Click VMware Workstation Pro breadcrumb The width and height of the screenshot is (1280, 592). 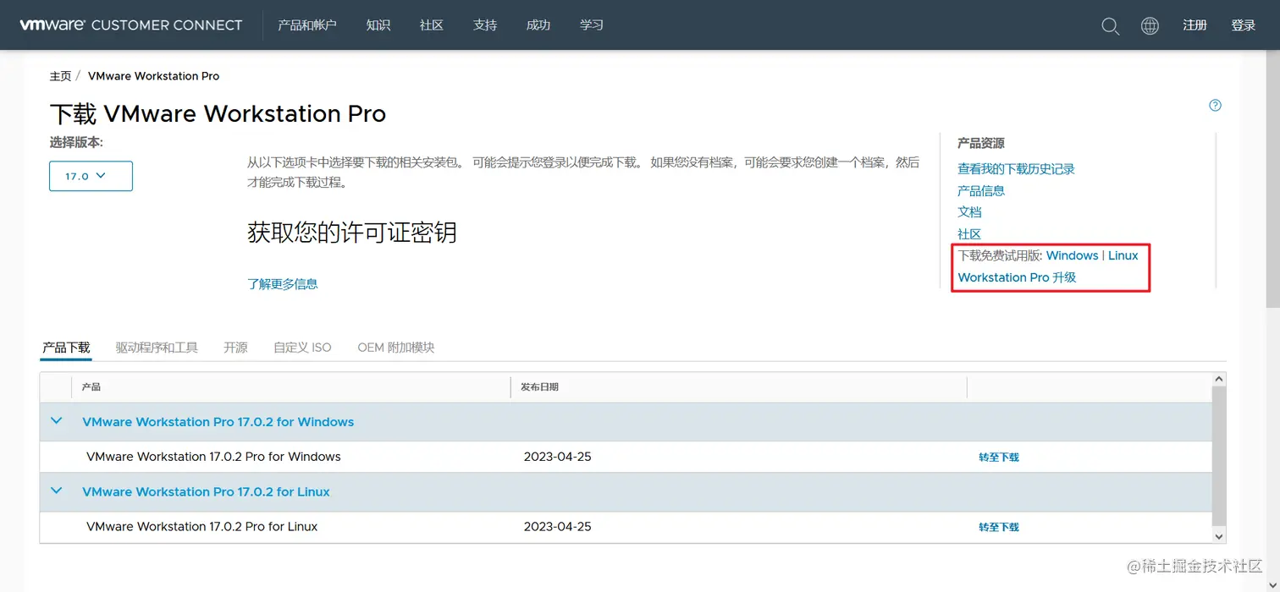pos(153,76)
